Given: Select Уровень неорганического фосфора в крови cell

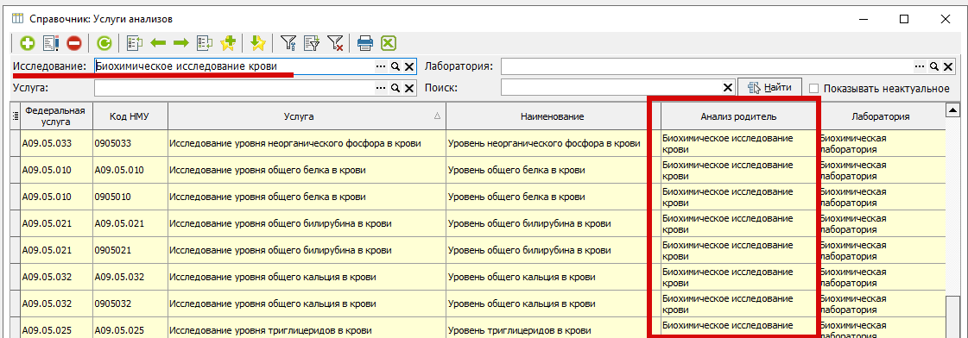Looking at the screenshot, I should (x=553, y=143).
